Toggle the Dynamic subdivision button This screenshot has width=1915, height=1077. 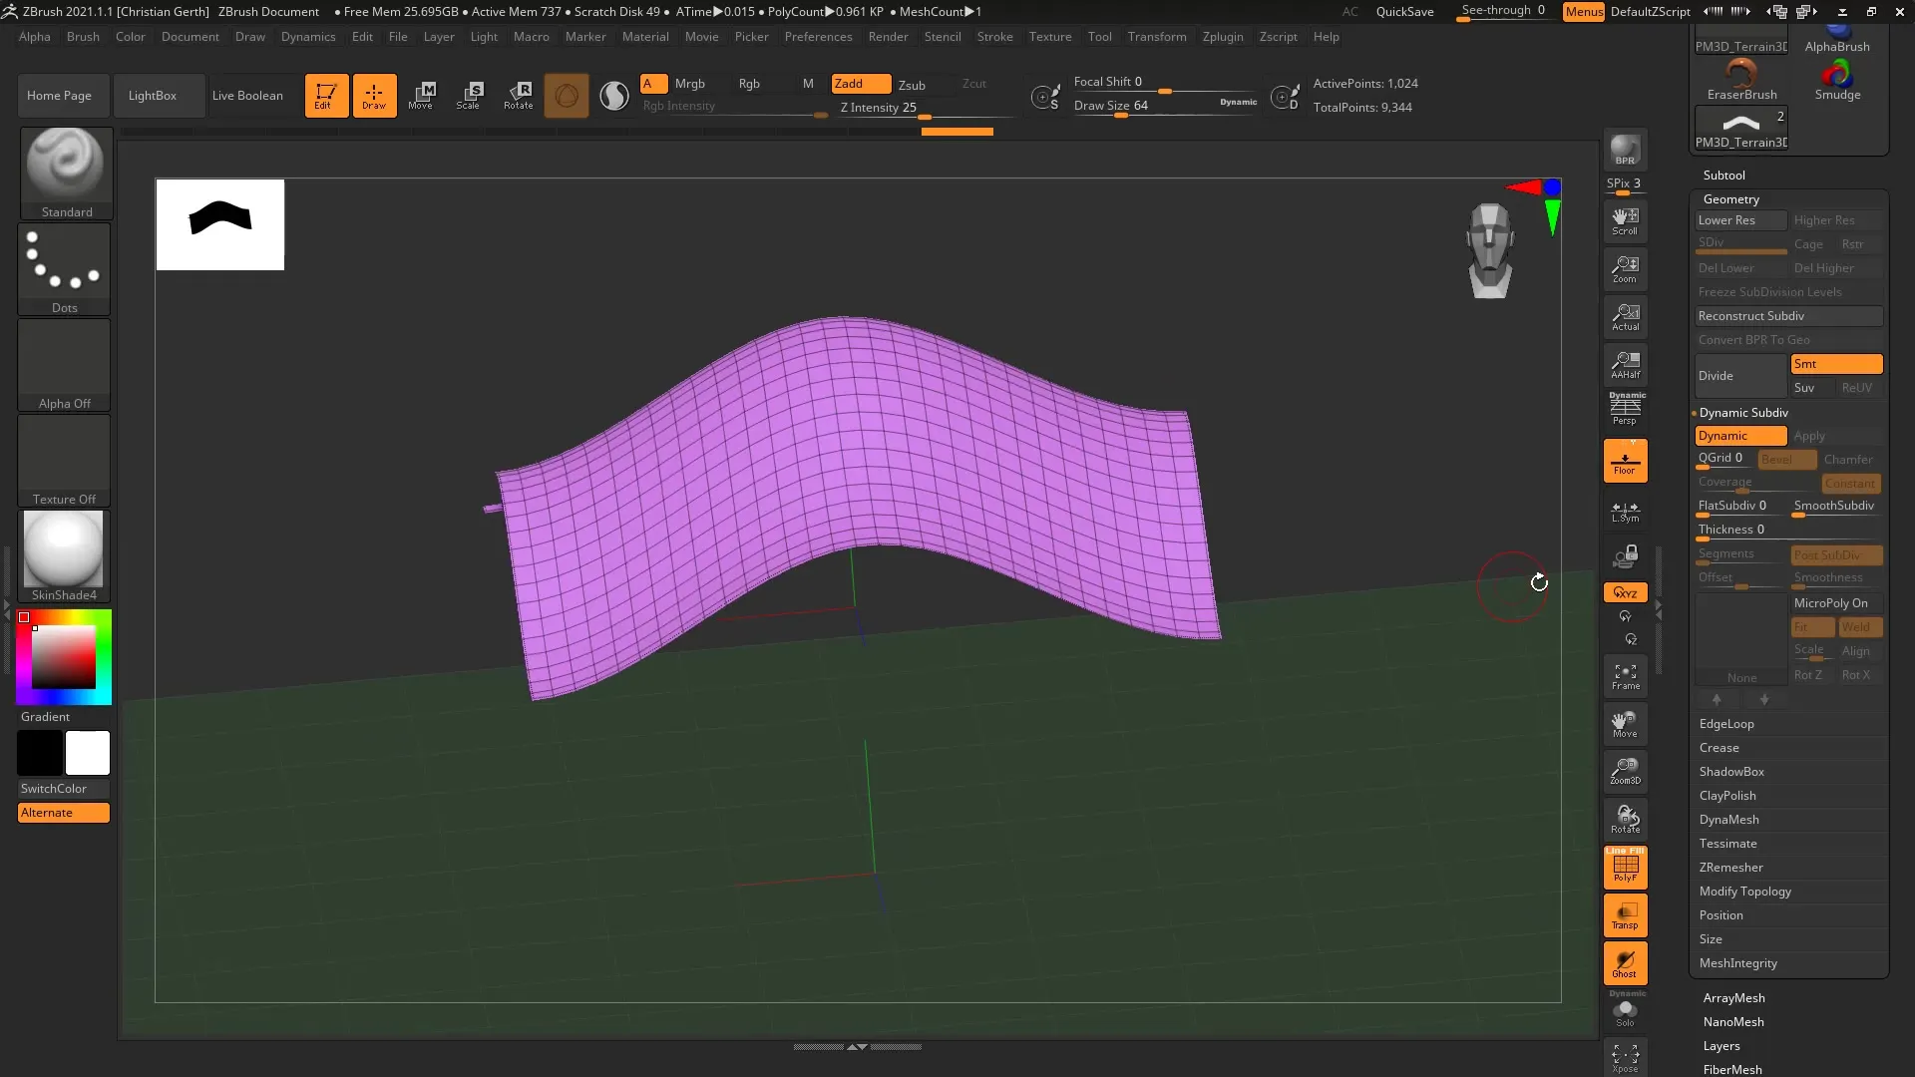tap(1740, 436)
